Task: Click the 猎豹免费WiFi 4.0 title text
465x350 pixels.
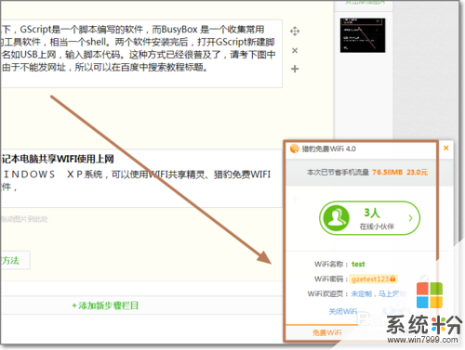Action: (x=329, y=149)
